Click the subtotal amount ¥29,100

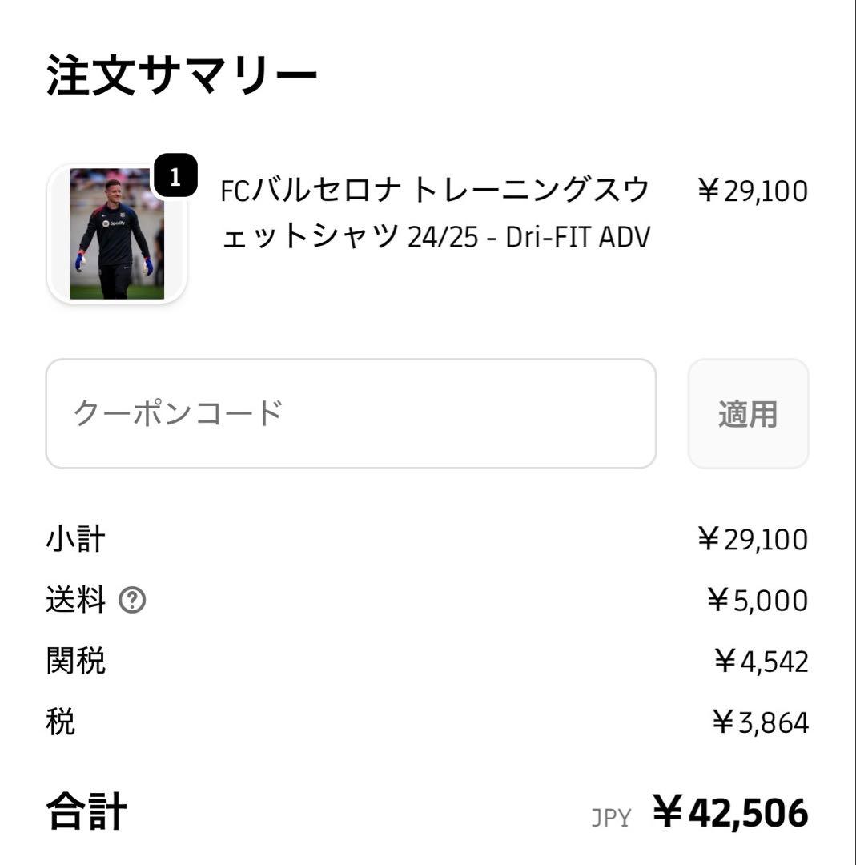752,539
